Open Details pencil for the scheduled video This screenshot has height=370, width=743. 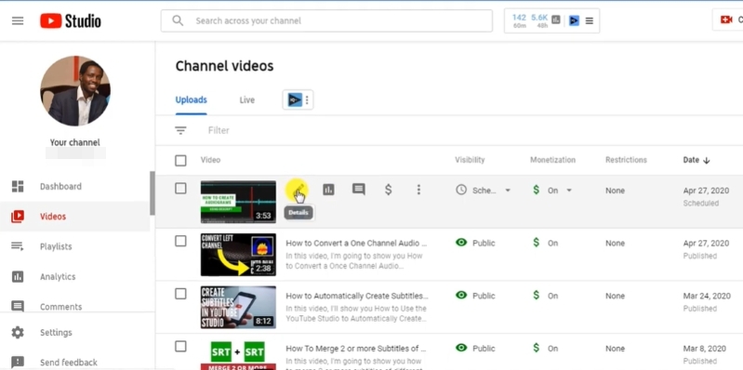point(297,190)
